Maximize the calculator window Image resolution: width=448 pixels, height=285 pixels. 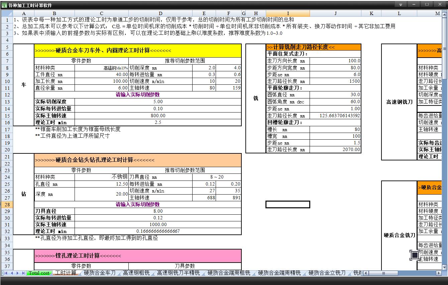coord(427,4)
